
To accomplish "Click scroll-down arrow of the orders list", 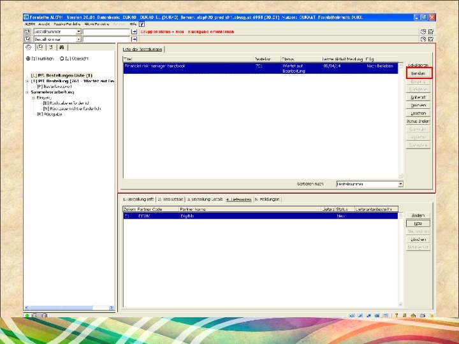I will (x=401, y=176).
